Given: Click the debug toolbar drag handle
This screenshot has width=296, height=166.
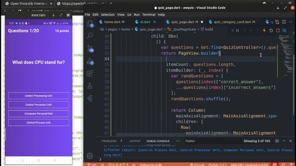Looking at the screenshot, I should tap(233, 30).
